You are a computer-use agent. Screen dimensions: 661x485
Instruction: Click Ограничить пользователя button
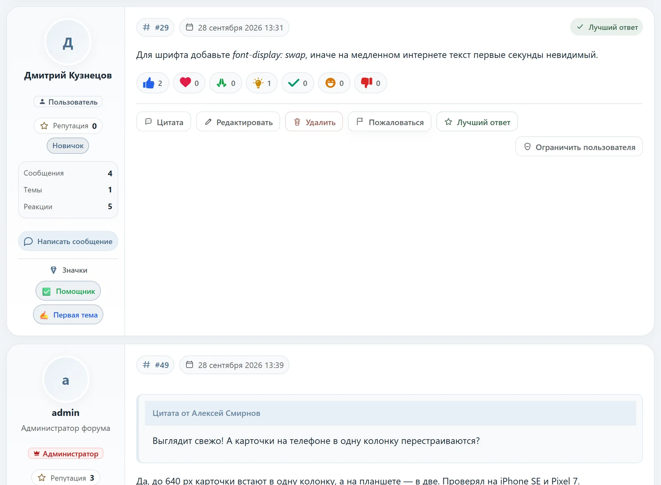coord(579,147)
